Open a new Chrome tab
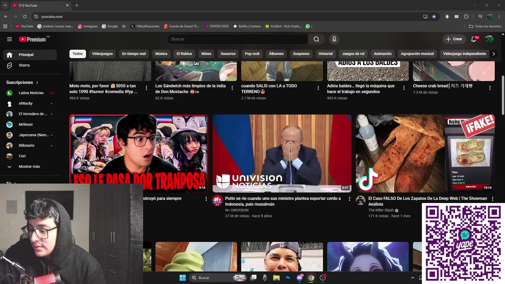Screen dimensions: 505x284 pyautogui.click(x=77, y=6)
